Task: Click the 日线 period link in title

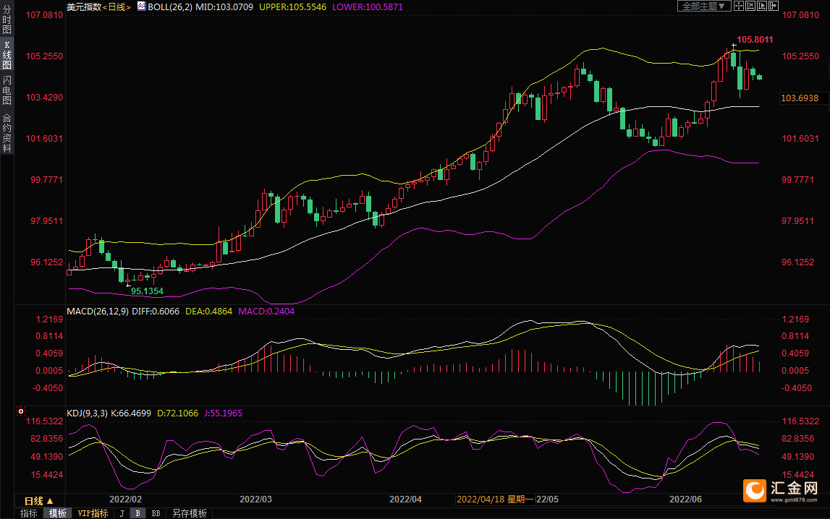Action: (x=117, y=7)
